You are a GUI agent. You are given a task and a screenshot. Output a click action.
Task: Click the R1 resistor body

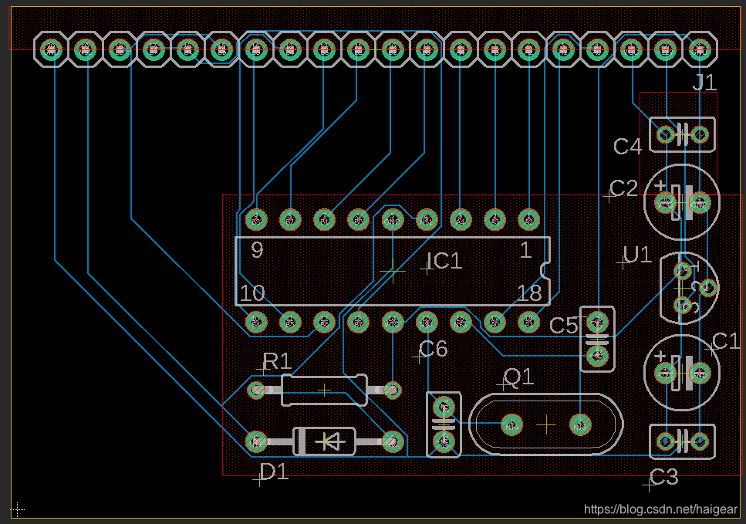(x=324, y=390)
